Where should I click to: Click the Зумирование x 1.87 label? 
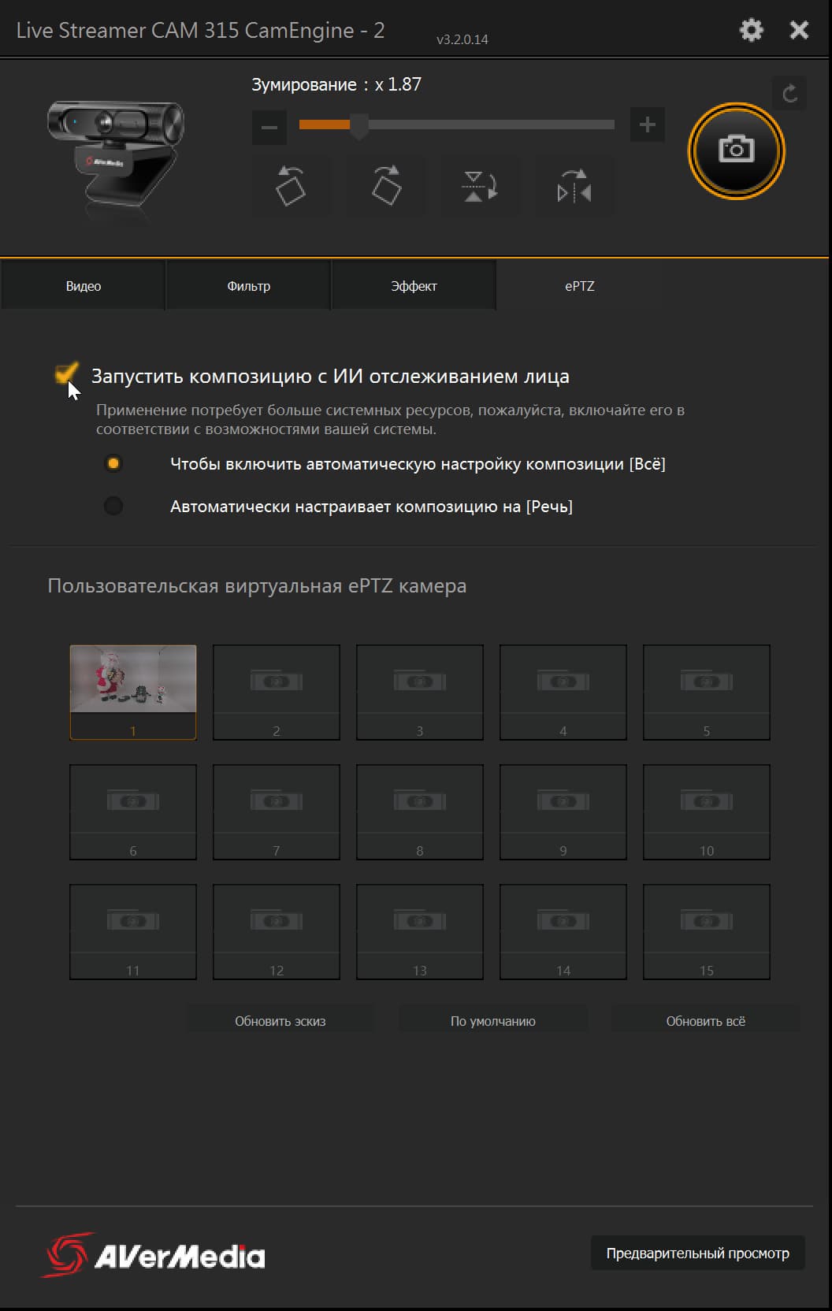tap(336, 84)
